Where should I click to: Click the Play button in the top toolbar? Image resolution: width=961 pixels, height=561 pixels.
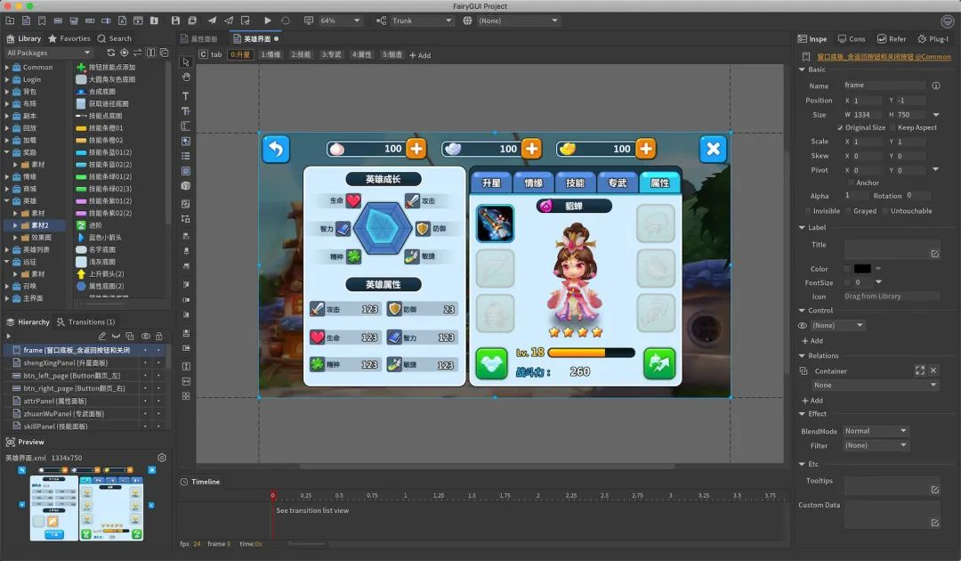point(268,20)
